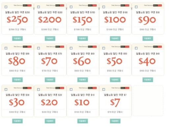Download the $70 discount coupon
This screenshot has width=173, height=131.
coord(50,80)
